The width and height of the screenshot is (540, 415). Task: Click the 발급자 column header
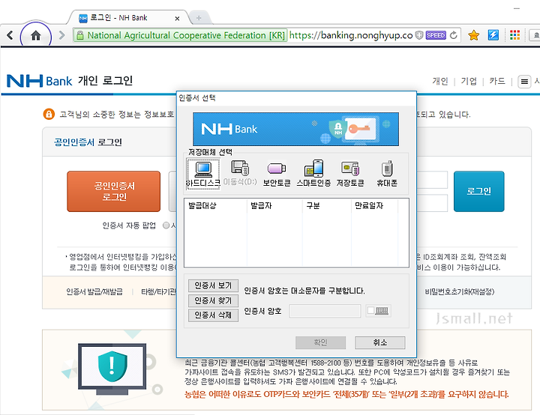pyautogui.click(x=274, y=206)
